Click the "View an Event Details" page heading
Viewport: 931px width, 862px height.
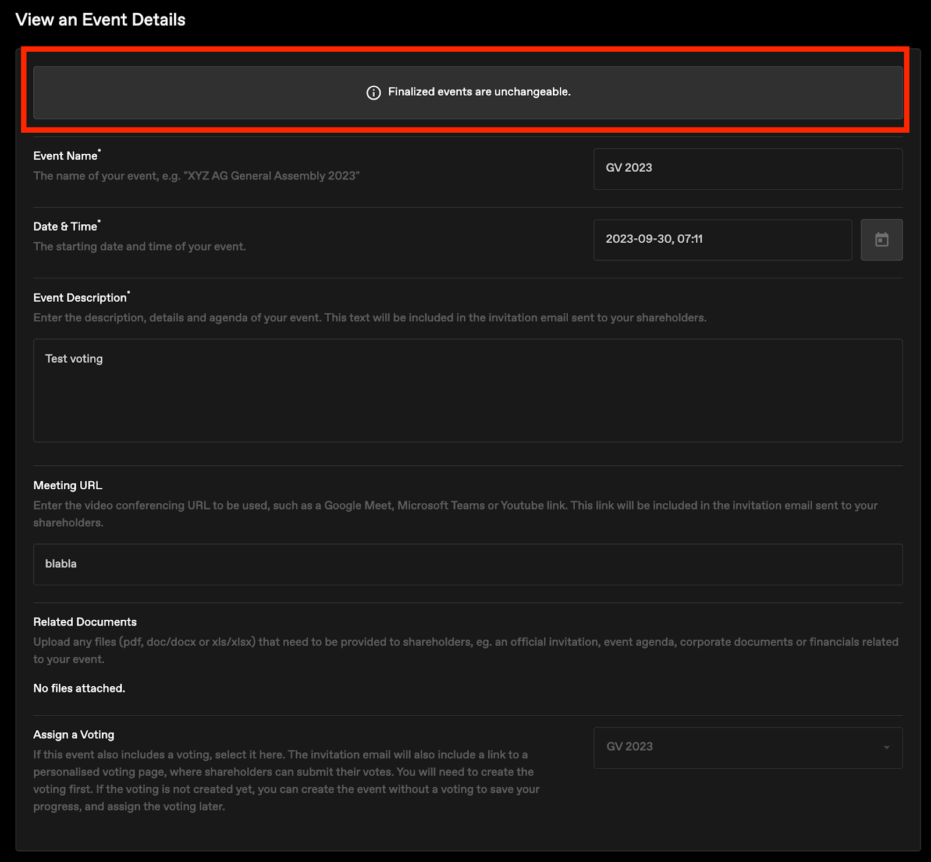[101, 20]
